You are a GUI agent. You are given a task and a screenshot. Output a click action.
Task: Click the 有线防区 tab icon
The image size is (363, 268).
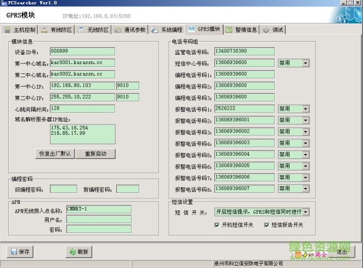[44, 30]
